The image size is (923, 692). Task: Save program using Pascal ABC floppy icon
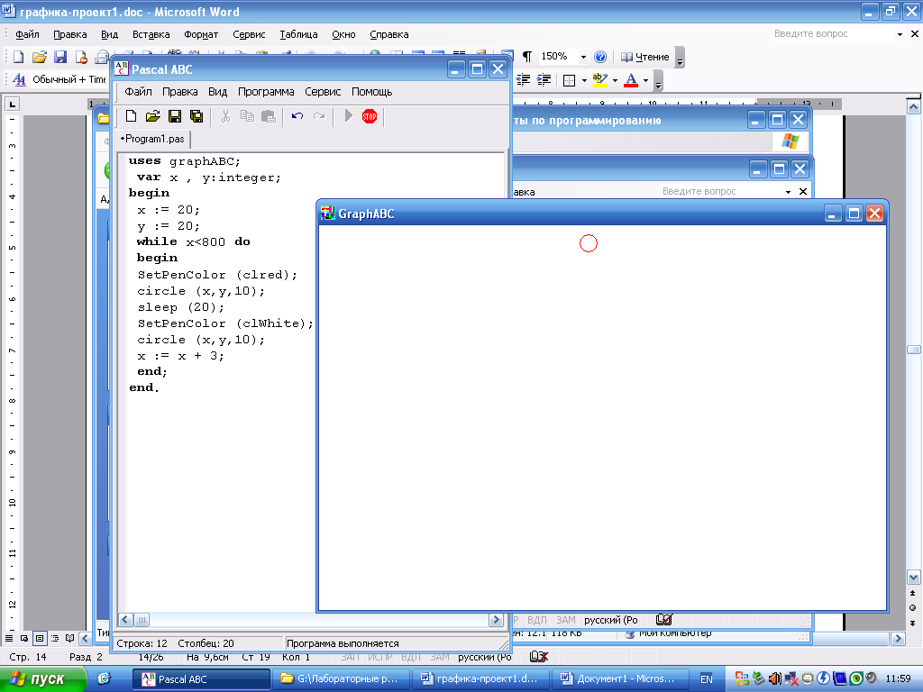point(175,116)
